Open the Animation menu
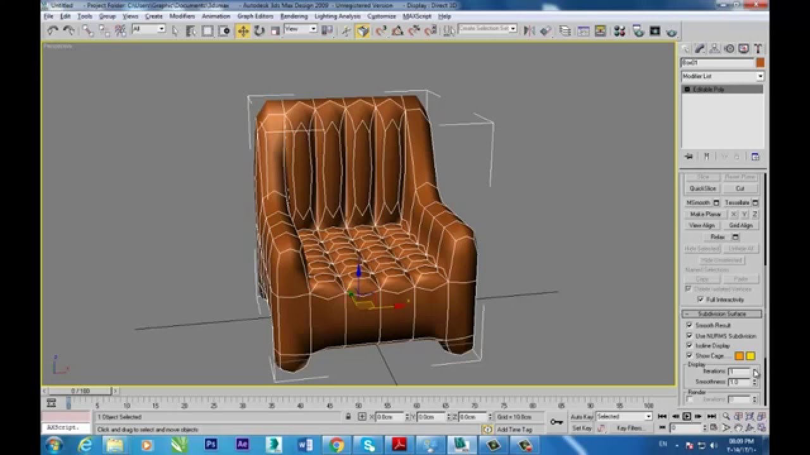 pos(216,16)
